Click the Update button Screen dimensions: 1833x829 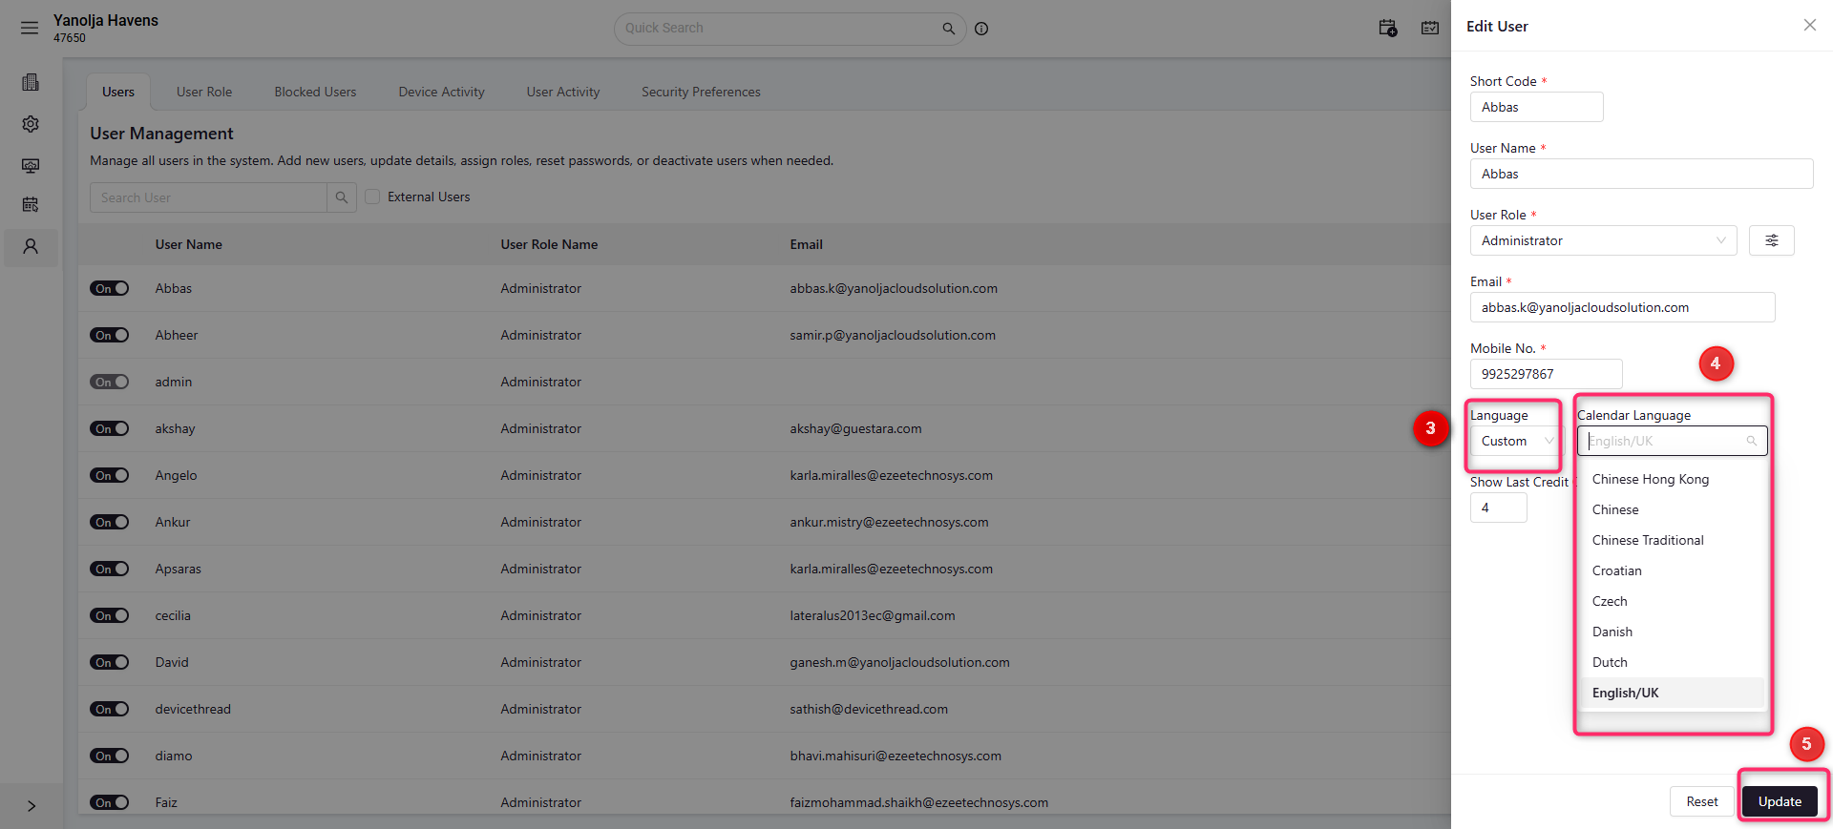point(1780,801)
